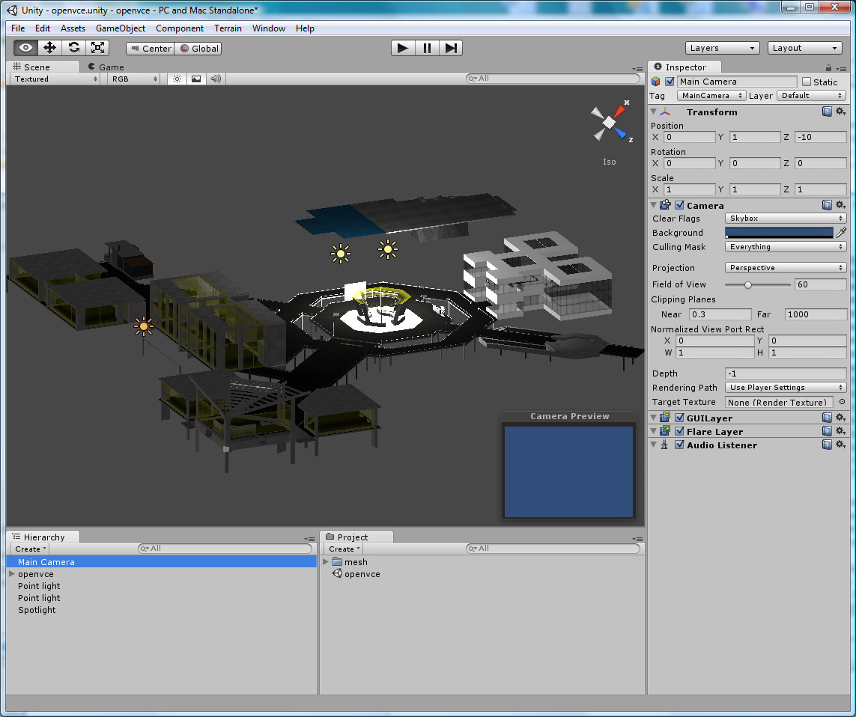Select the Move tool
The height and width of the screenshot is (717, 856).
(x=49, y=48)
